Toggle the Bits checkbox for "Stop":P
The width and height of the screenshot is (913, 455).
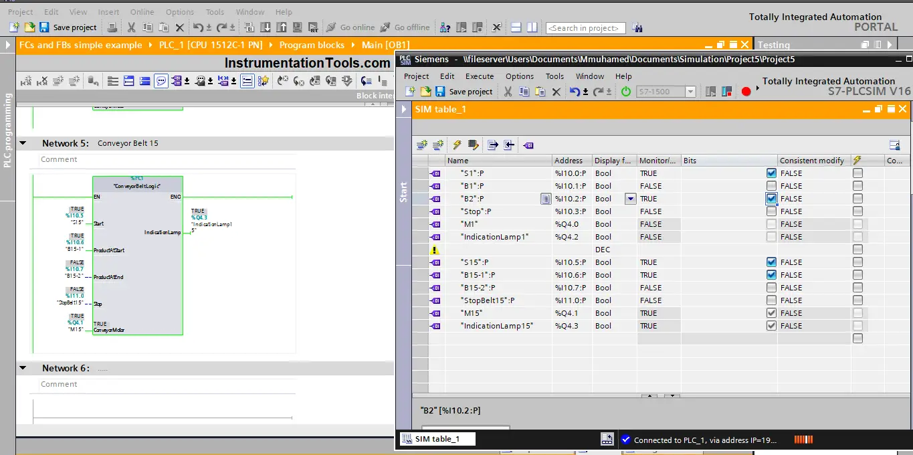[x=771, y=211]
